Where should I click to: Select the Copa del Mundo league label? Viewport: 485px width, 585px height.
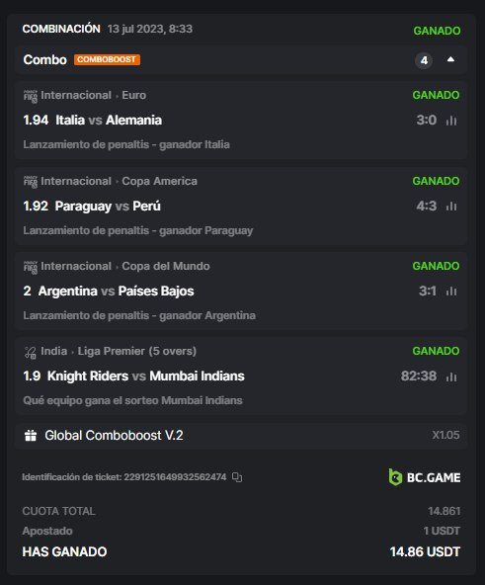click(166, 266)
